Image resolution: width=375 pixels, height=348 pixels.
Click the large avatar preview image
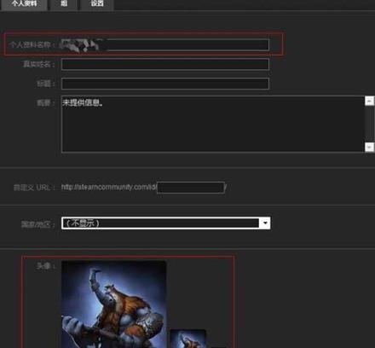tap(113, 304)
